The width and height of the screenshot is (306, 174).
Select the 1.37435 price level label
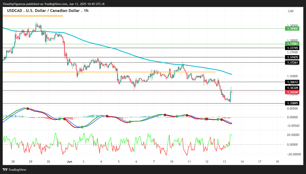tap(292, 57)
